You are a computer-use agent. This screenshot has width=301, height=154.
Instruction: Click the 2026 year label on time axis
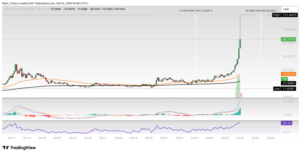click(x=240, y=138)
